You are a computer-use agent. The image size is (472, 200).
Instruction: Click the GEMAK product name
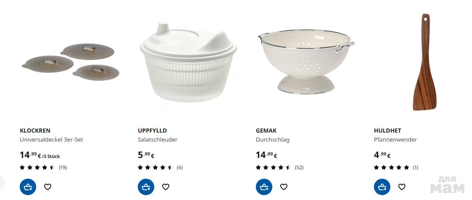[266, 131]
